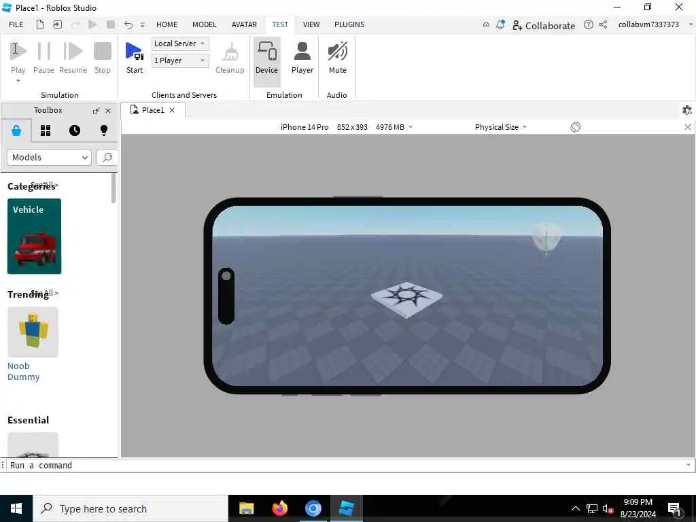Open the Vehicle category card
Screen dimensions: 696x522
pyautogui.click(x=34, y=236)
